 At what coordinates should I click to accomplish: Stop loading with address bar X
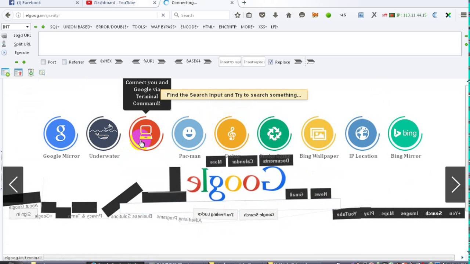[x=163, y=15]
